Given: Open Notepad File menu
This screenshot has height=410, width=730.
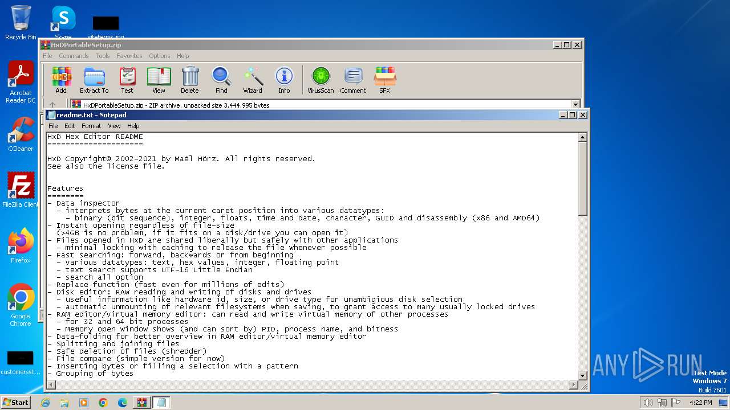Looking at the screenshot, I should pyautogui.click(x=53, y=126).
